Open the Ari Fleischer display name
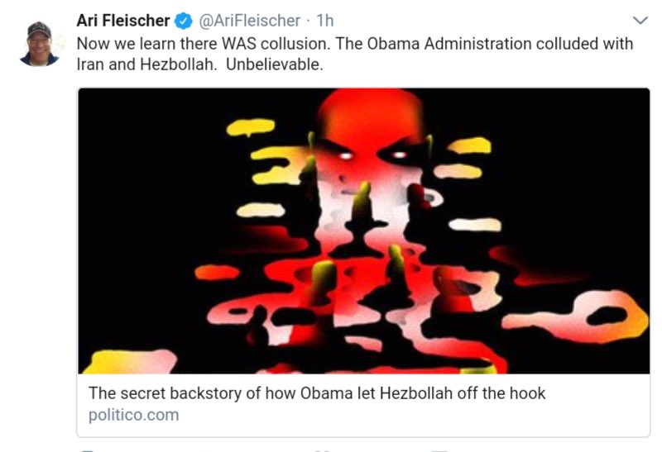This screenshot has width=662, height=452. pos(122,21)
